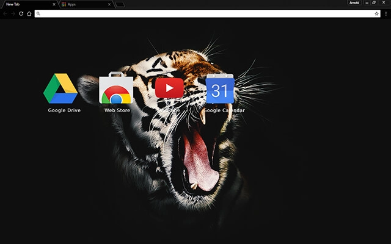Click the Google Drive label text
This screenshot has height=244, width=391.
[64, 110]
